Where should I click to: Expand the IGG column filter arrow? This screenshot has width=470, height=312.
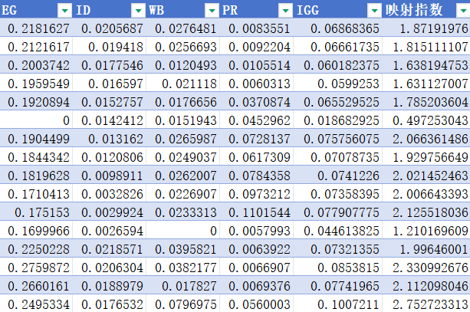[373, 10]
